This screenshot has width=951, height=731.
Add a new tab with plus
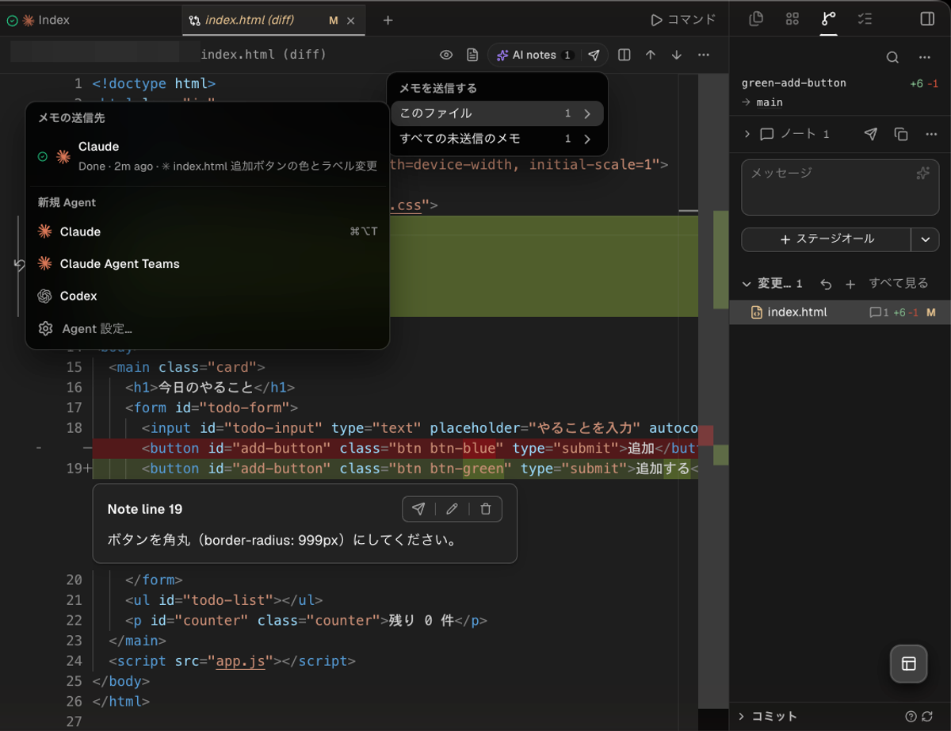coord(388,20)
